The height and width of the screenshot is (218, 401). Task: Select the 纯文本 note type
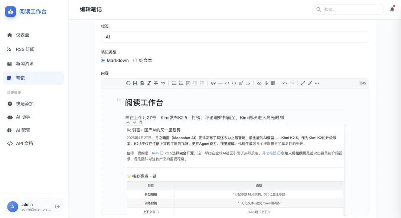pyautogui.click(x=135, y=61)
